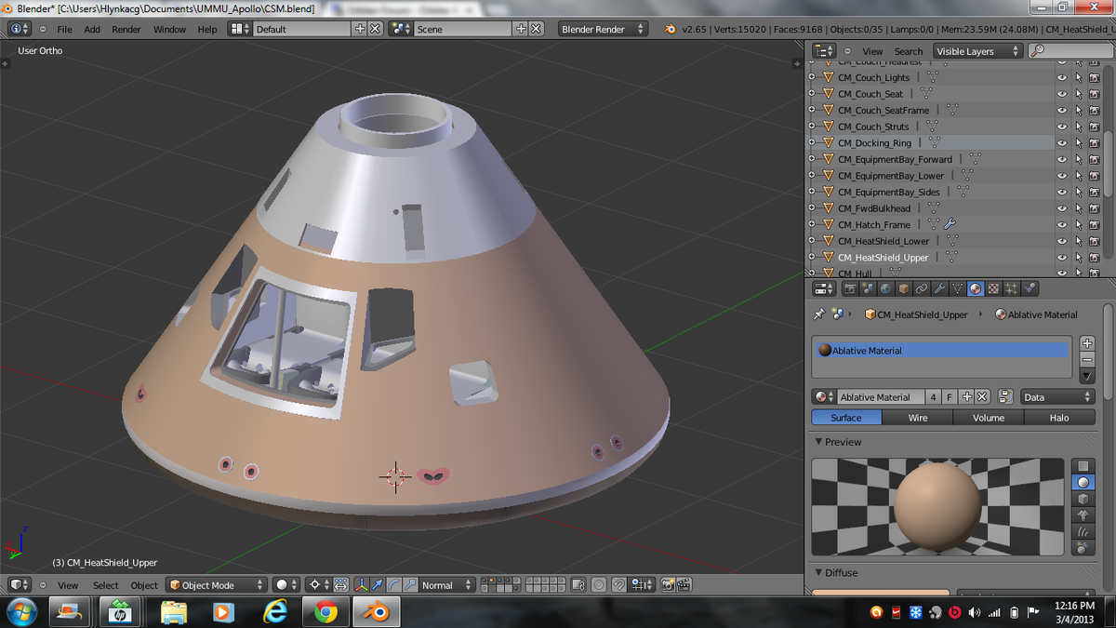Image resolution: width=1116 pixels, height=628 pixels.
Task: Click the OpenGL render image camera icon
Action: (668, 585)
